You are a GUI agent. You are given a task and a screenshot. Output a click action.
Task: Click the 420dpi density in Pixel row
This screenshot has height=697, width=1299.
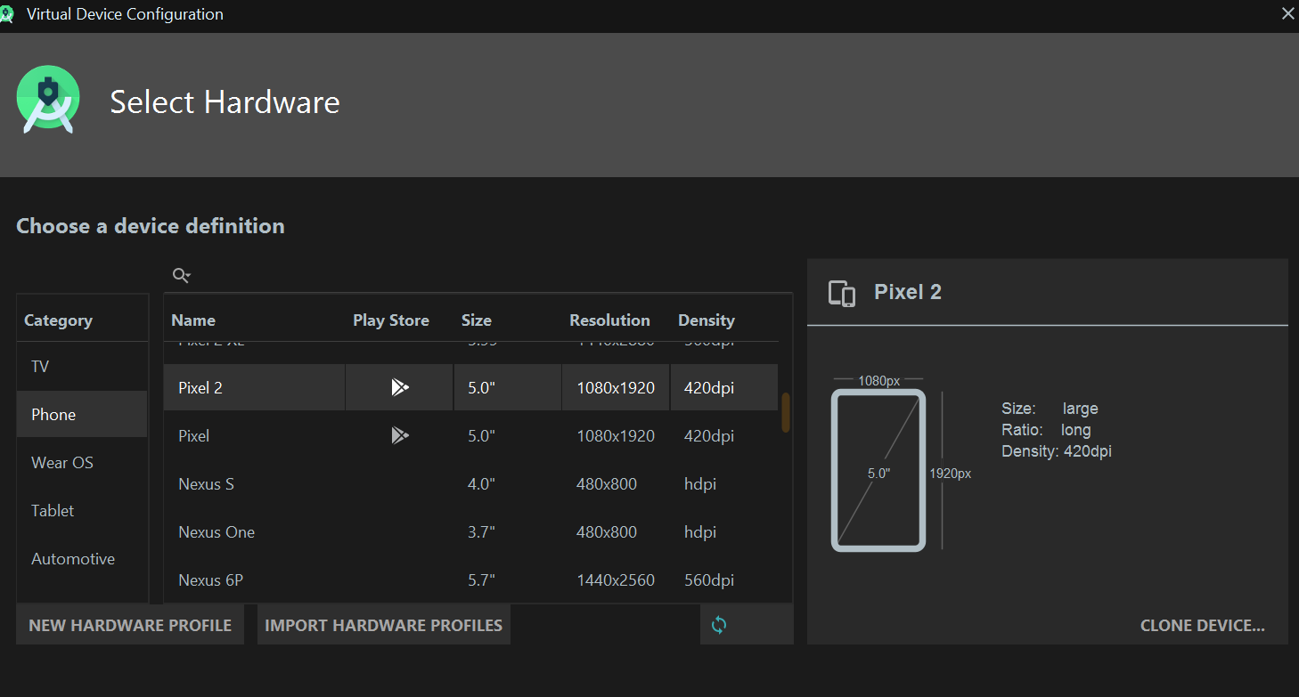pyautogui.click(x=709, y=435)
